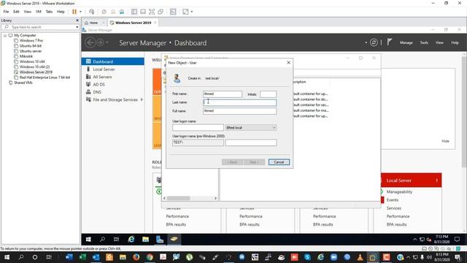
Task: Refresh Server Manager dashboard icon
Action: [374, 42]
